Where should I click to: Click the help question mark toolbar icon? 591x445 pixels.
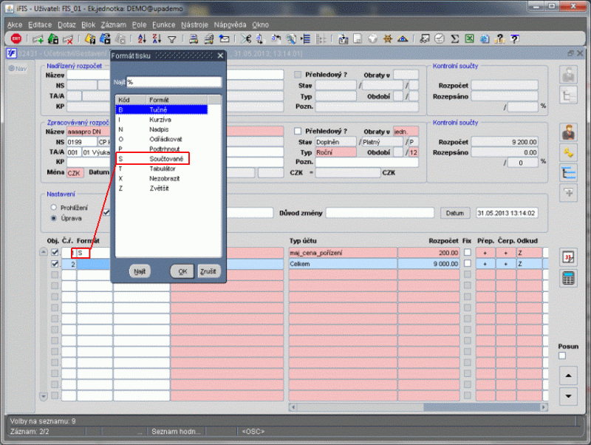[x=514, y=39]
